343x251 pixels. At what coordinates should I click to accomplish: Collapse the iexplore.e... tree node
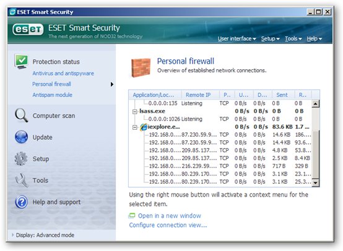click(135, 127)
